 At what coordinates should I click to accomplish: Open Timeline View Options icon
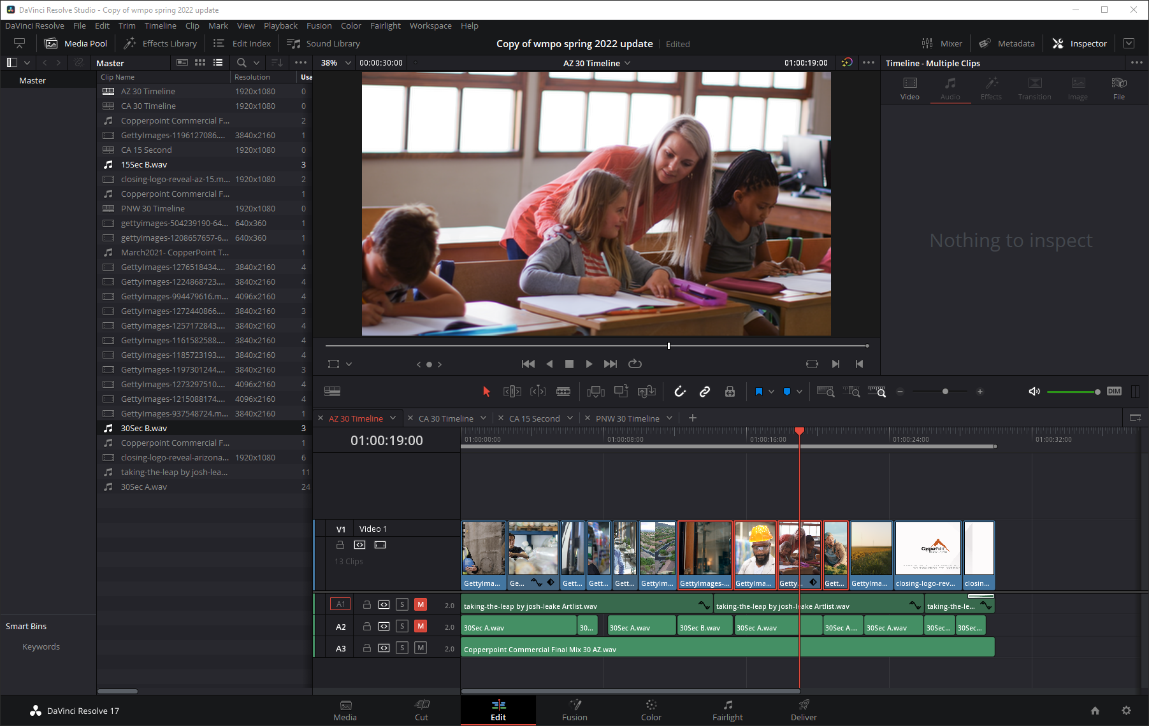332,392
